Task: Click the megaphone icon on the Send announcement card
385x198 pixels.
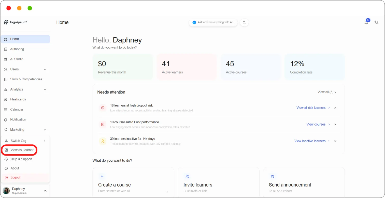Action: pos(273,176)
